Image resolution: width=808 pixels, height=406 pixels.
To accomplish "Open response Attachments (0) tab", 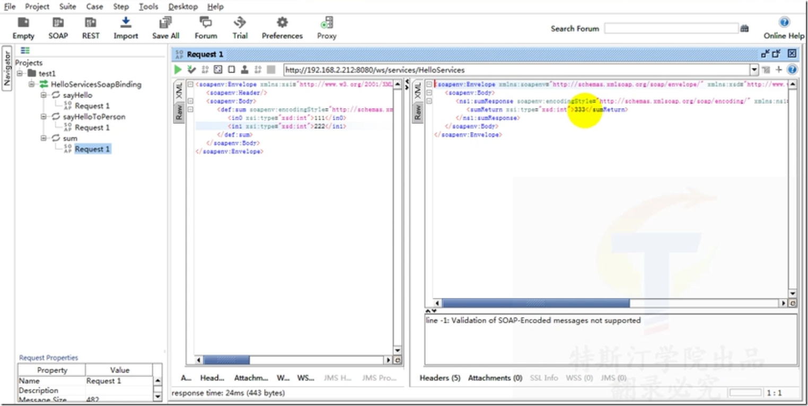I will click(495, 378).
